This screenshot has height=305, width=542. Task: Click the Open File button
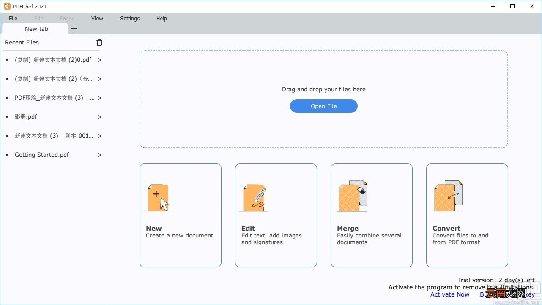(324, 106)
